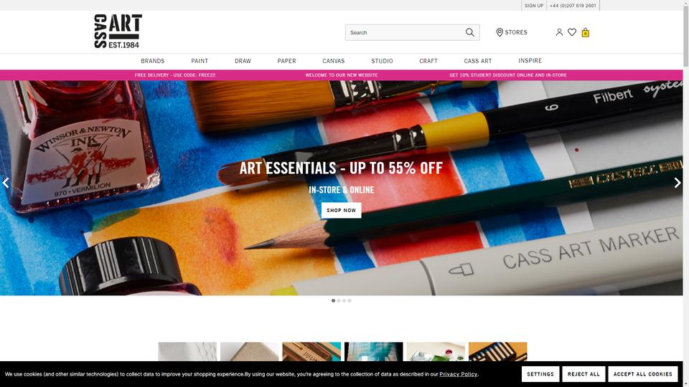Click the Stores location pin icon
Viewport: 689px width, 387px height.
(500, 32)
